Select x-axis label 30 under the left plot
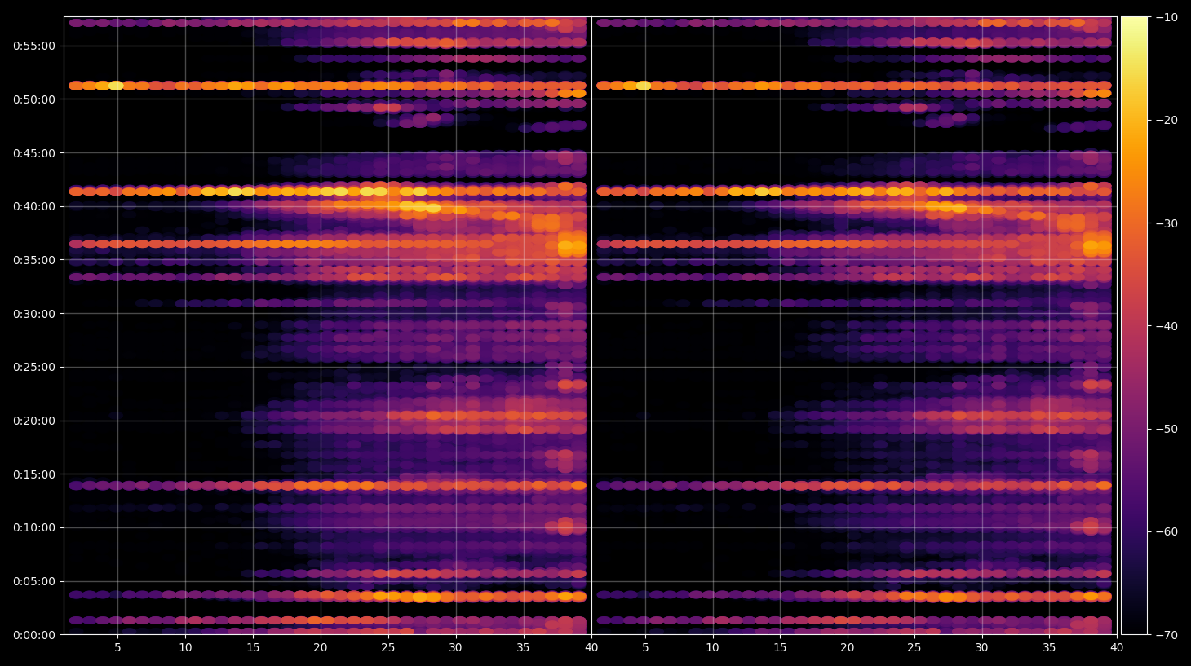 (x=455, y=648)
